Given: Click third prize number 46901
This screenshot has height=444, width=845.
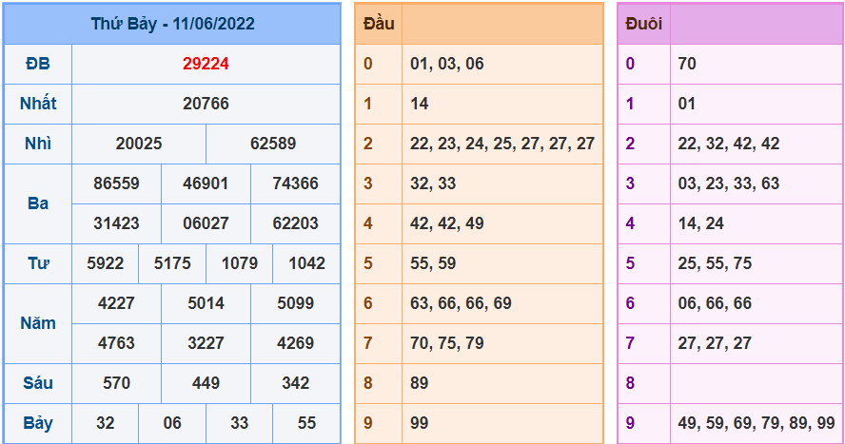Looking at the screenshot, I should (206, 183).
